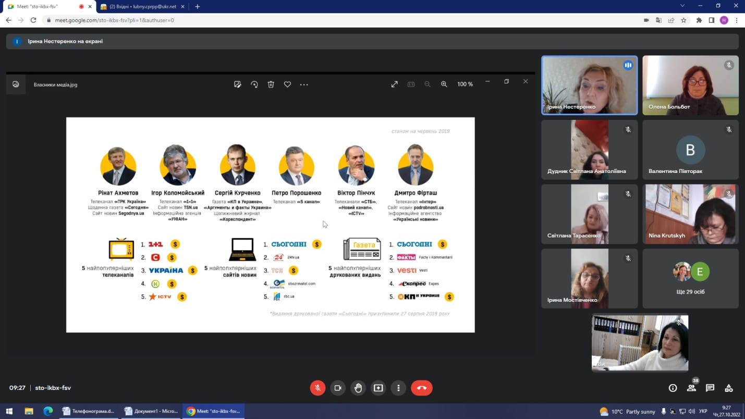Image resolution: width=745 pixels, height=419 pixels.
Task: Click the fullscreen arrows in photo viewer
Action: click(395, 84)
